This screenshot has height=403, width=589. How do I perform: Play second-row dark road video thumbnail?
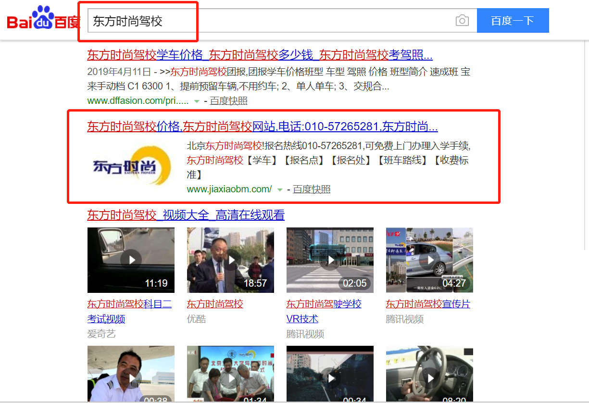pyautogui.click(x=330, y=374)
